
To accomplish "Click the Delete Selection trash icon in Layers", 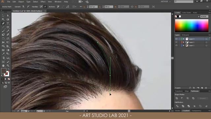I will pos(206,88).
